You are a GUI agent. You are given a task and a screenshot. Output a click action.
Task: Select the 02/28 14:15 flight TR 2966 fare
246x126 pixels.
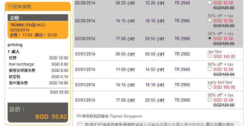coord(210,21)
